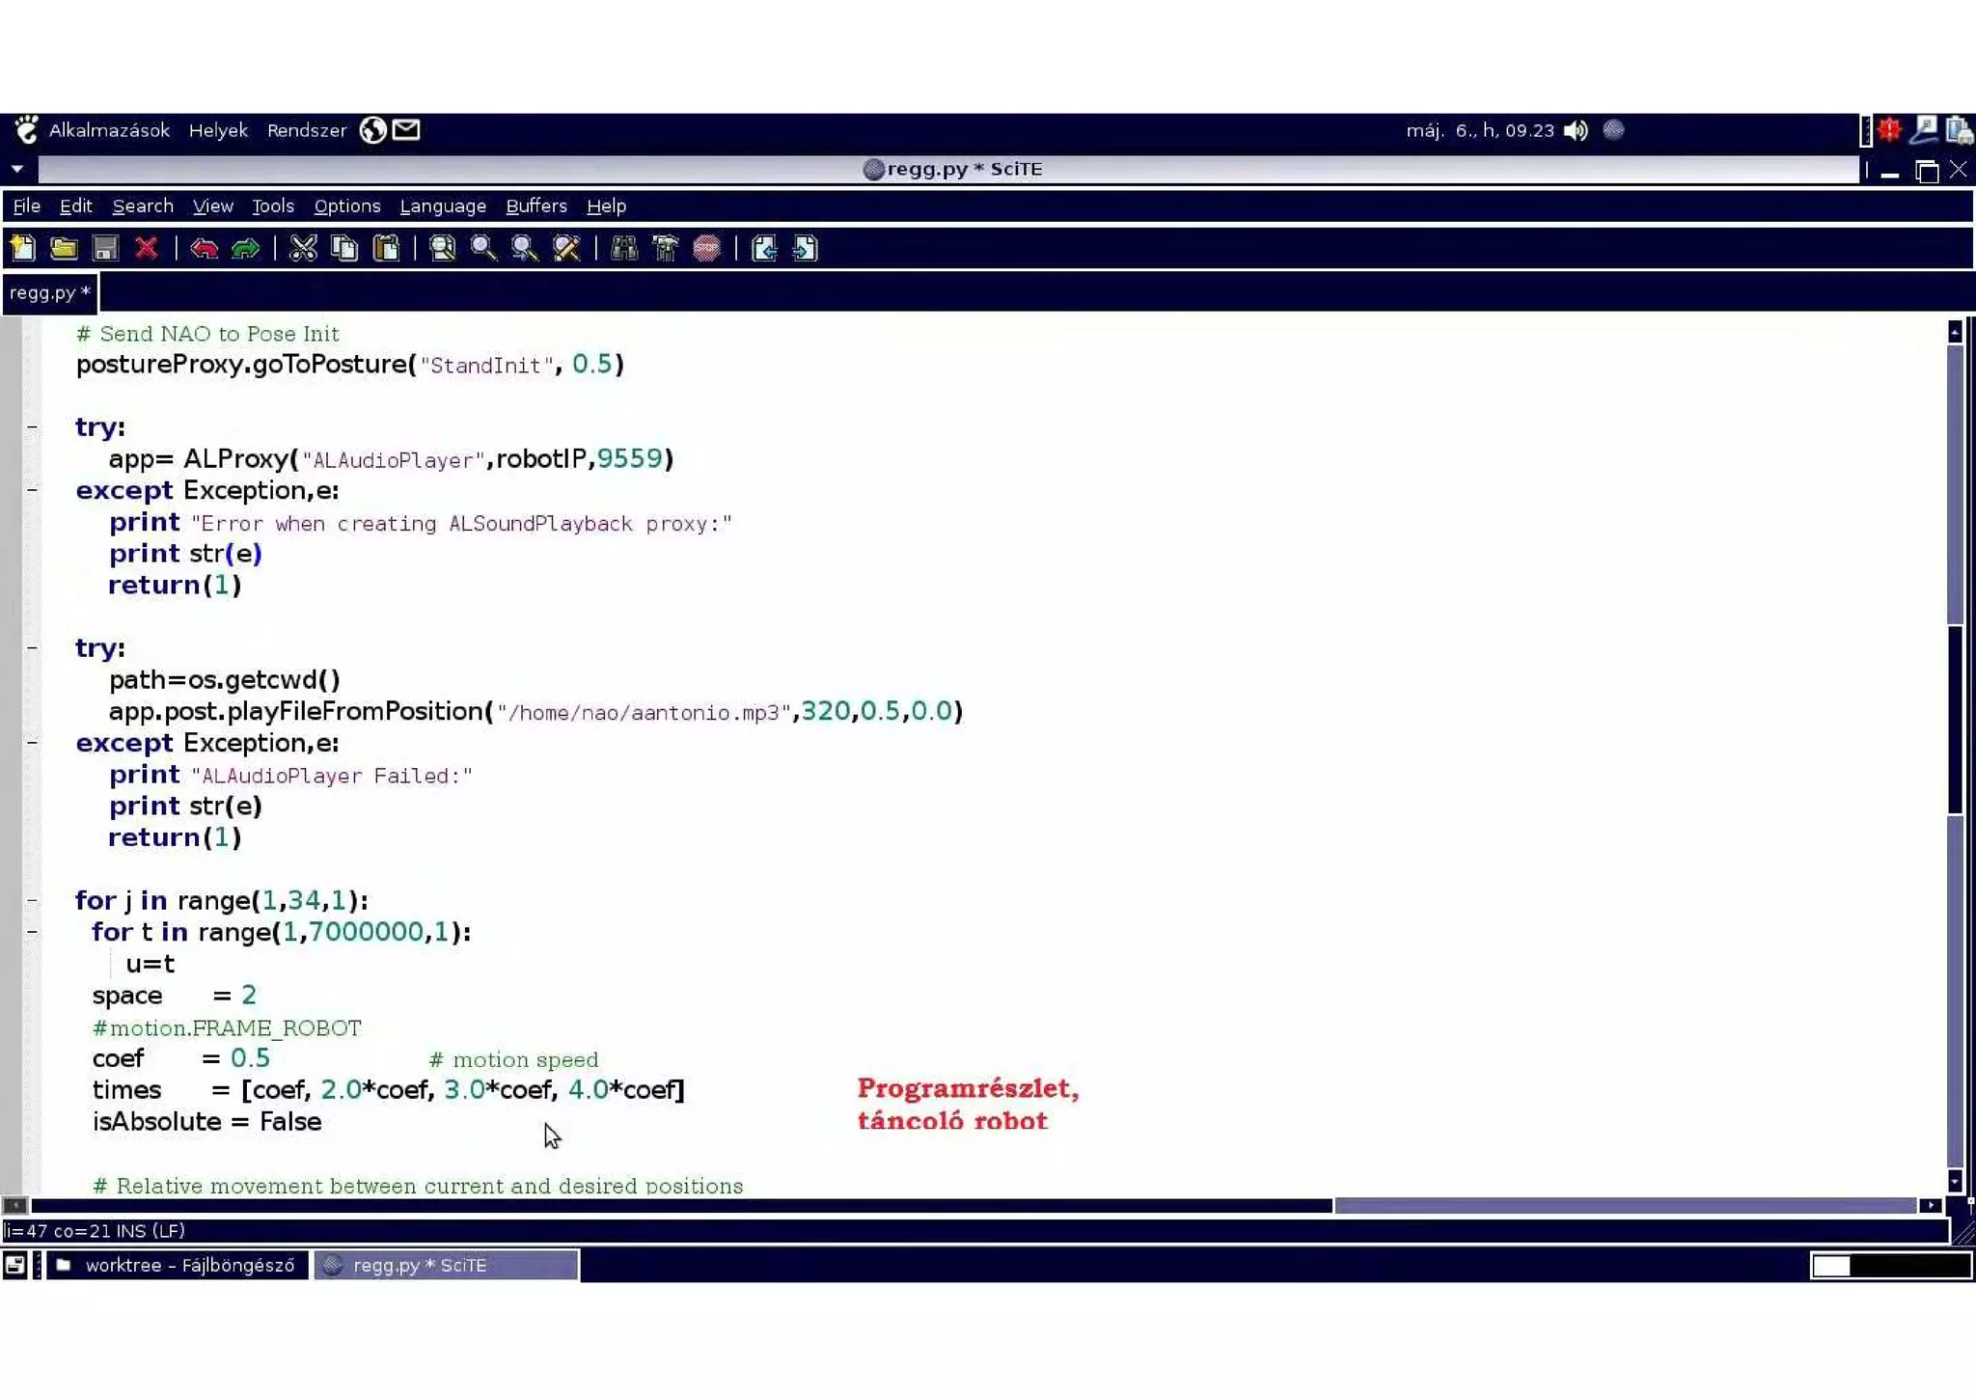Click the Open folder toolbar icon

[64, 249]
